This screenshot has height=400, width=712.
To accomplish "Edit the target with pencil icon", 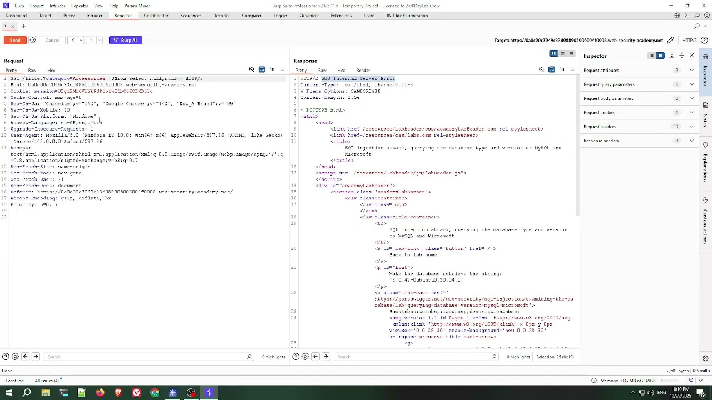I will pos(671,40).
